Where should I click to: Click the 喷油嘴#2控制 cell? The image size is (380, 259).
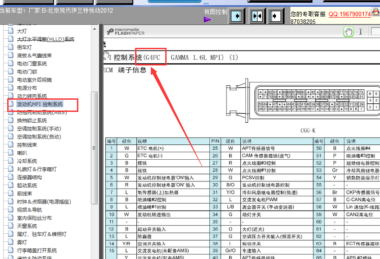173,200
